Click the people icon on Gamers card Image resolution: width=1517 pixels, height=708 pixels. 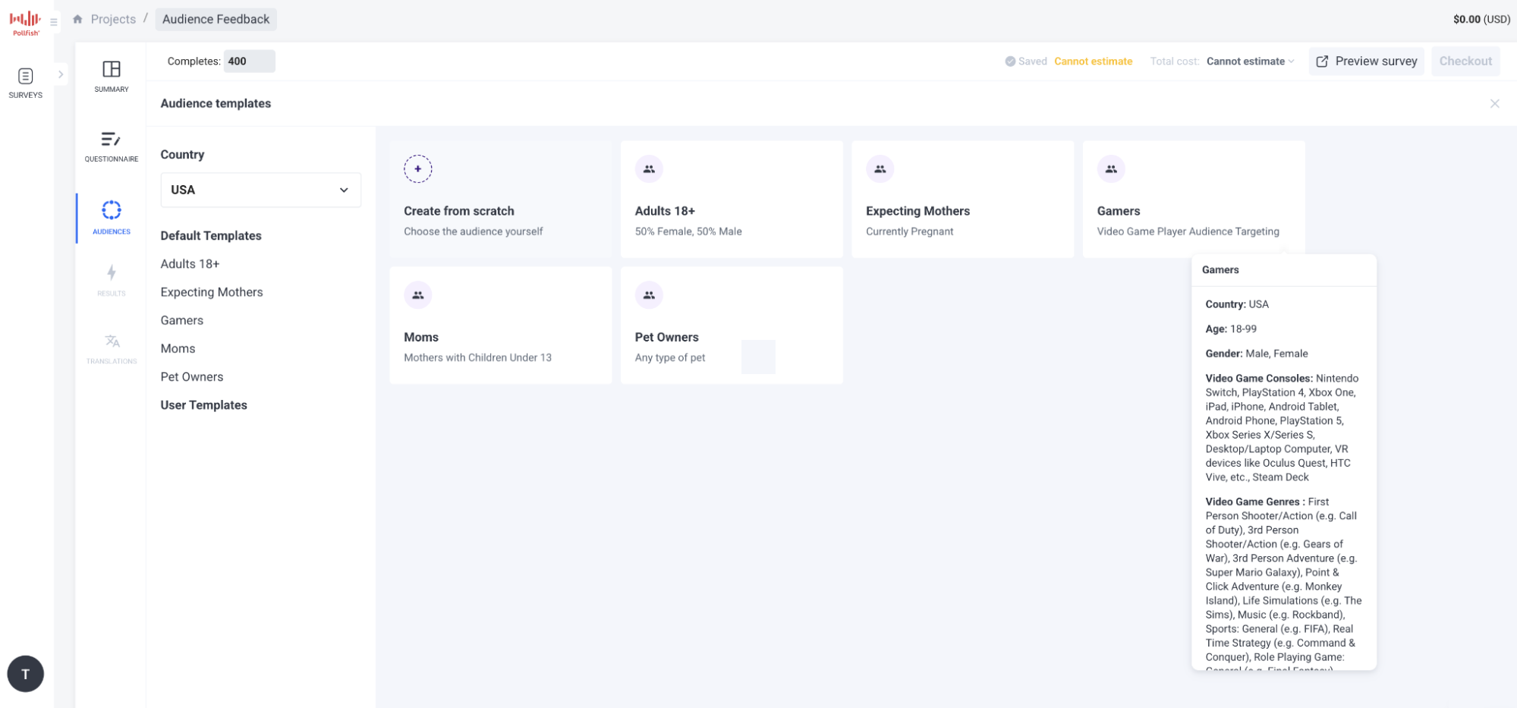[x=1111, y=168]
